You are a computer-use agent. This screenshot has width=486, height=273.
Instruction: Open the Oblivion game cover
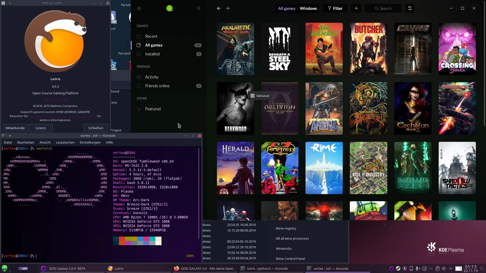[x=280, y=108]
